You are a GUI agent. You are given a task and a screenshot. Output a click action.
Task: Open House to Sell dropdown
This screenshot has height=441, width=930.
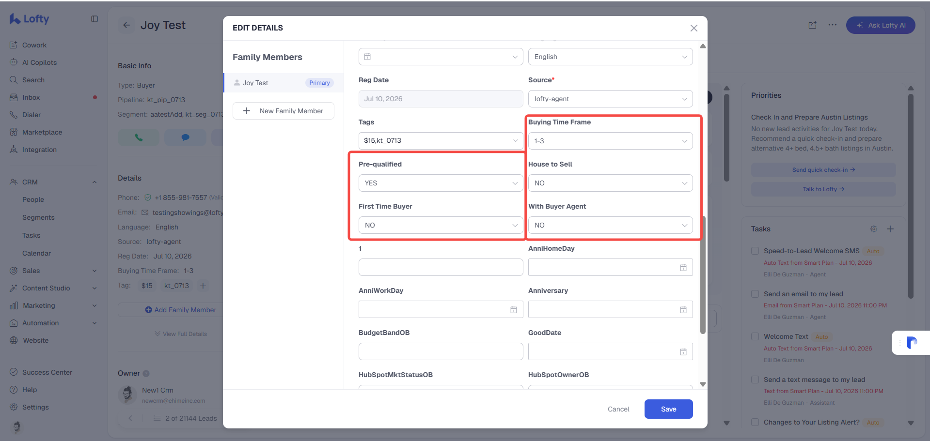click(610, 183)
